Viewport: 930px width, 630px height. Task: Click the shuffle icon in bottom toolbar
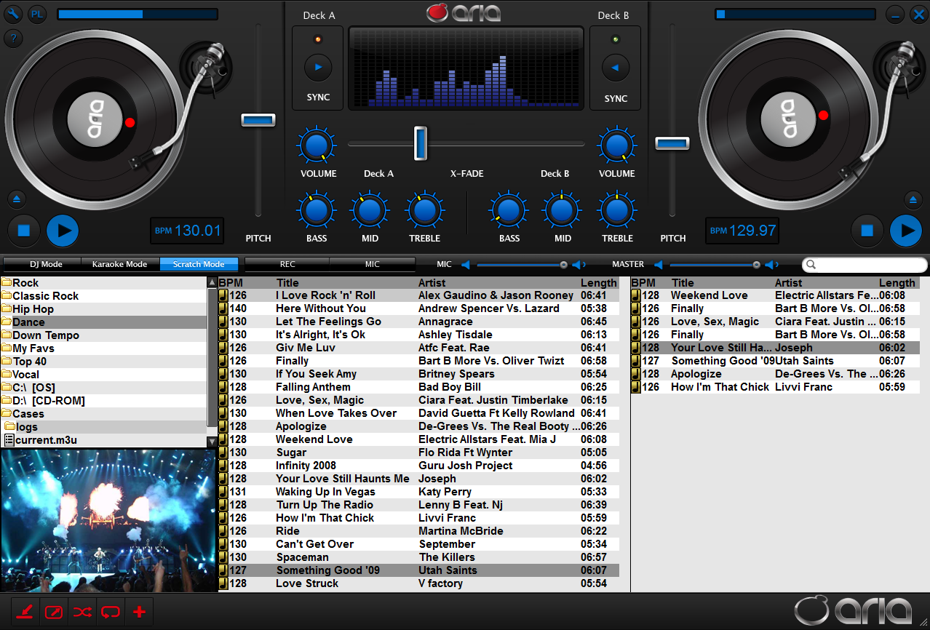pos(82,612)
